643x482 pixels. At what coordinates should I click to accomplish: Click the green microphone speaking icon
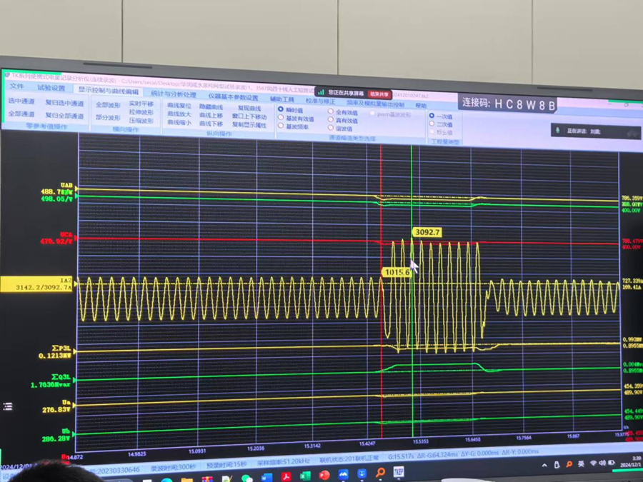pyautogui.click(x=557, y=131)
